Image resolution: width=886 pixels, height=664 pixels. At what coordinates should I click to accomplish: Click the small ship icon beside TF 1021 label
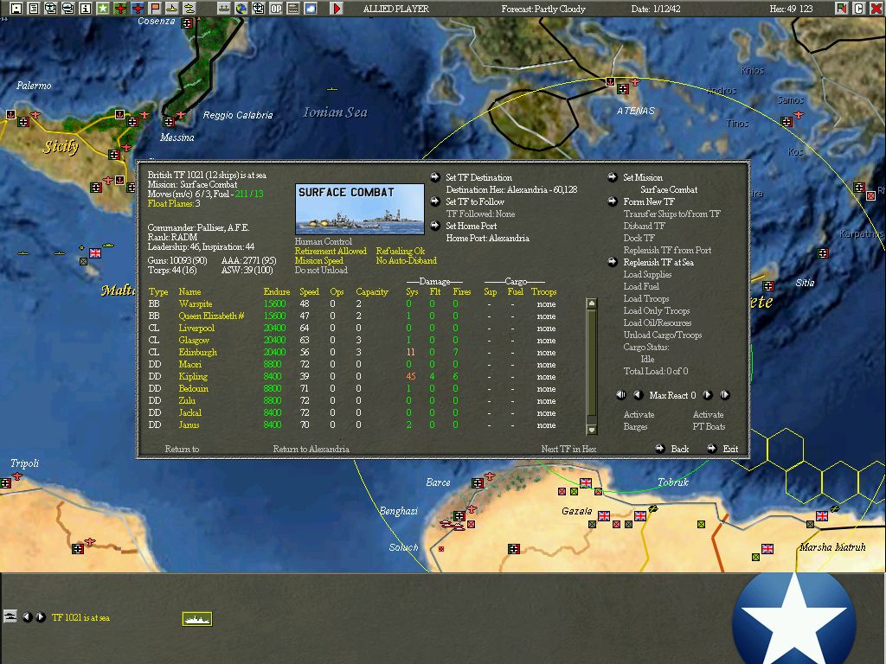pos(10,616)
